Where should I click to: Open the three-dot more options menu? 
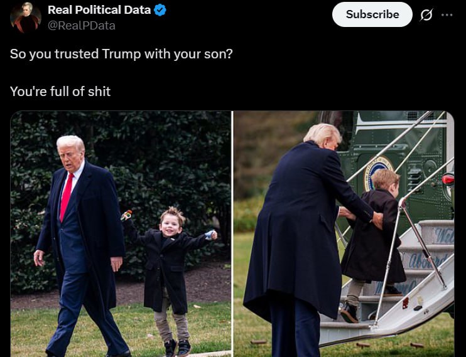447,14
